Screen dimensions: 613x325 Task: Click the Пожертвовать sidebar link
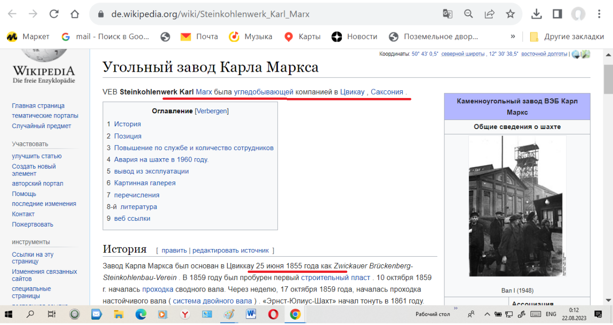point(33,224)
